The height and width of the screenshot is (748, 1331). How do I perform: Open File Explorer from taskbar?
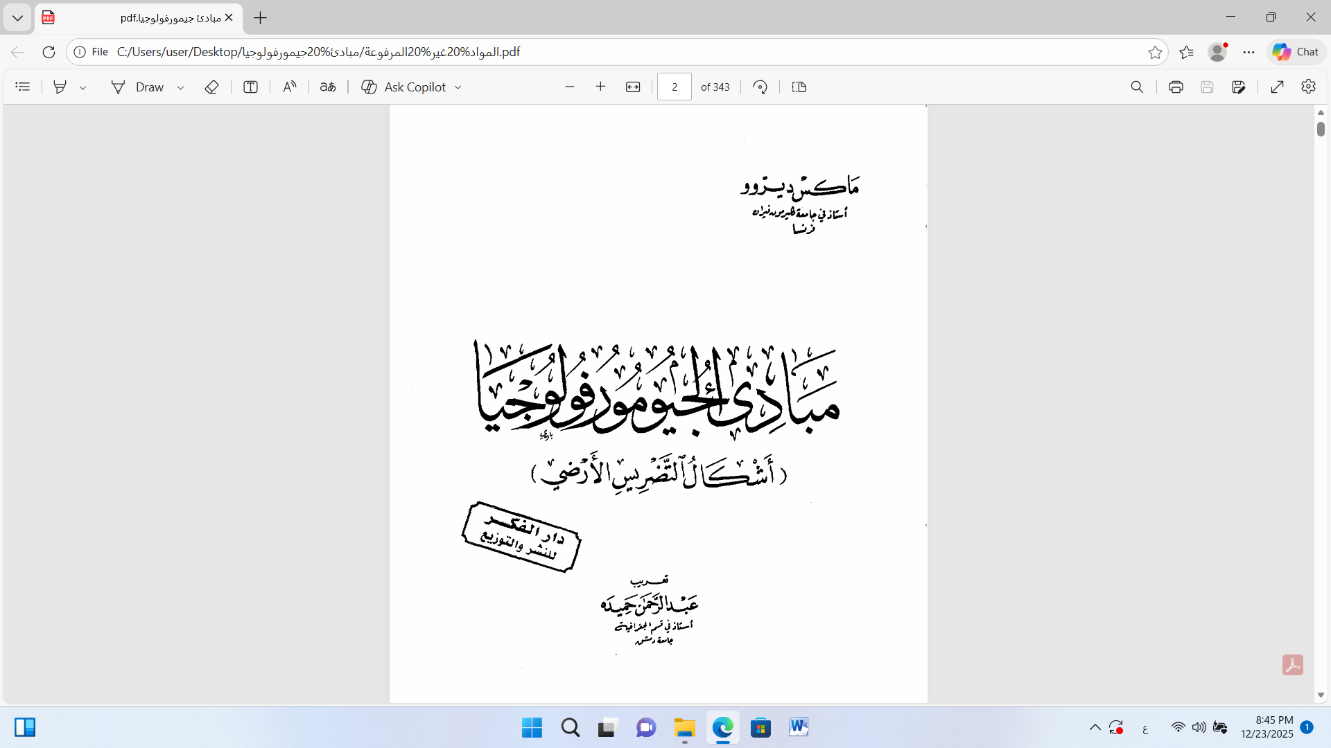point(685,728)
